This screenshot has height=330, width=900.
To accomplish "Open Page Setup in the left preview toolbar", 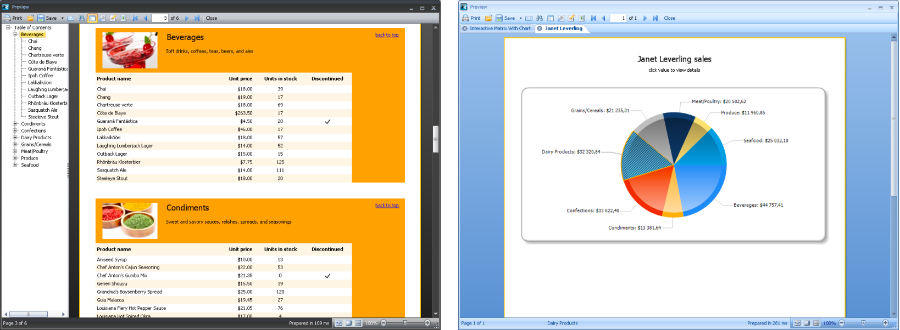I will click(103, 18).
